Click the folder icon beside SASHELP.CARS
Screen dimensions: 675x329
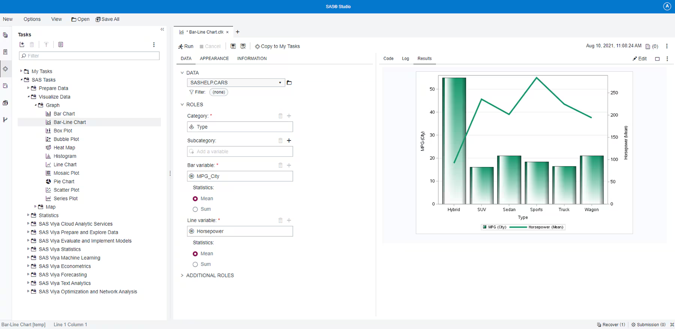click(x=289, y=83)
